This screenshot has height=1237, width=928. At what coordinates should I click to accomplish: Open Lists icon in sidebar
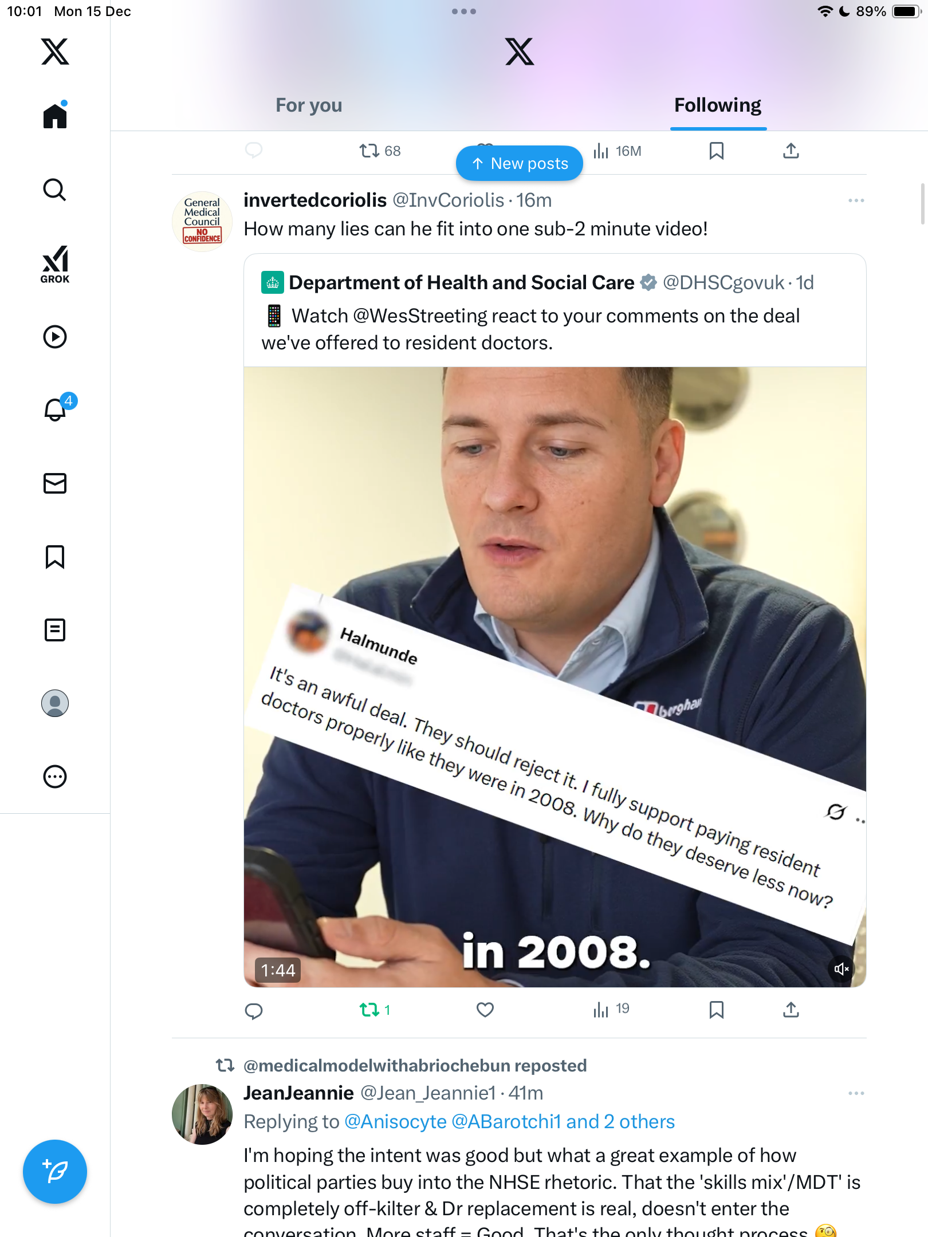pyautogui.click(x=55, y=630)
